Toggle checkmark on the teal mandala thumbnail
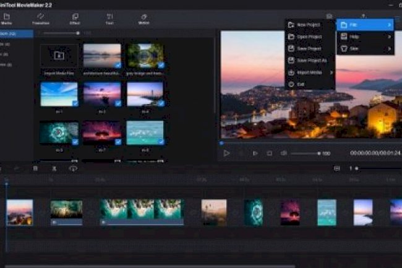This screenshot has height=268, width=402. pos(75,142)
